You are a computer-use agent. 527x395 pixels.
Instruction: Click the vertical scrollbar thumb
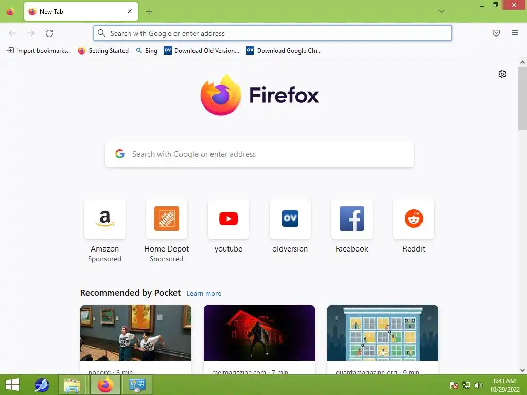pos(522,98)
